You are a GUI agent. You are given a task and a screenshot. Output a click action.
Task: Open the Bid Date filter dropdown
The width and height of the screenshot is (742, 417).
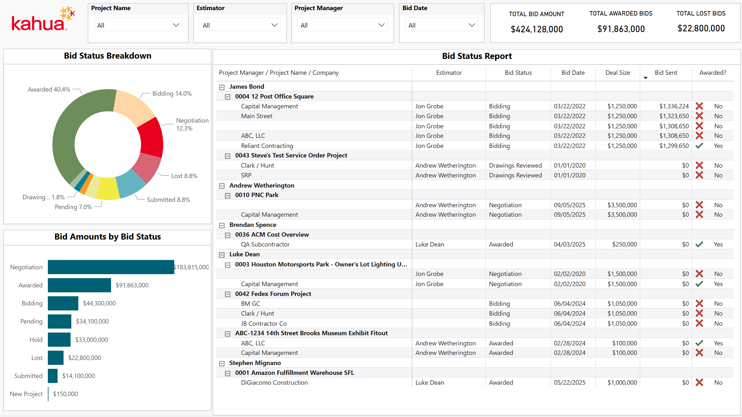coord(441,25)
